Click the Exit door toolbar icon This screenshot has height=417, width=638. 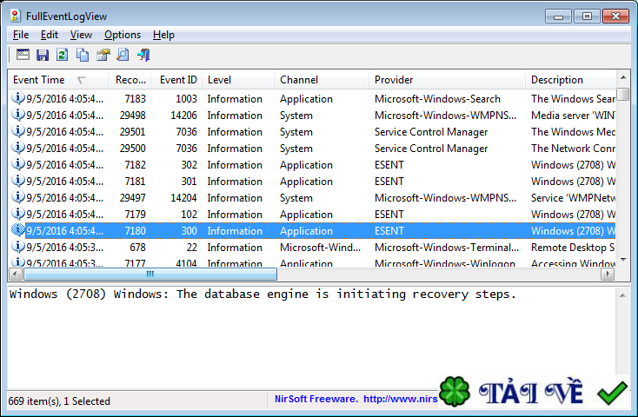(143, 55)
